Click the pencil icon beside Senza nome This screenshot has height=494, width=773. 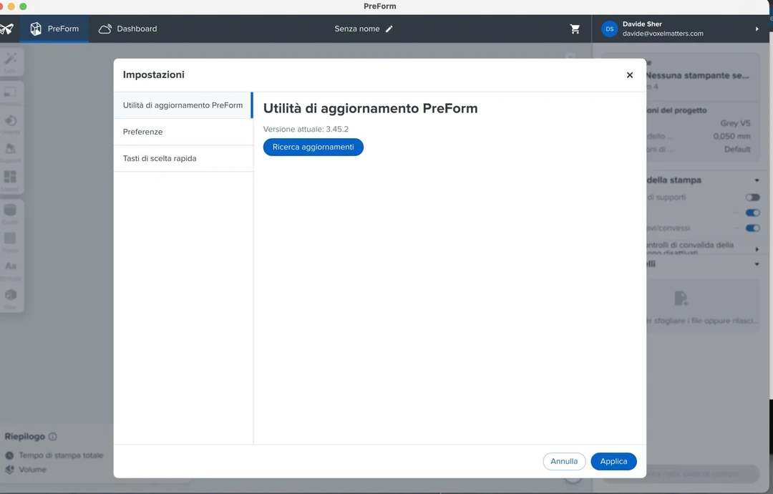389,29
